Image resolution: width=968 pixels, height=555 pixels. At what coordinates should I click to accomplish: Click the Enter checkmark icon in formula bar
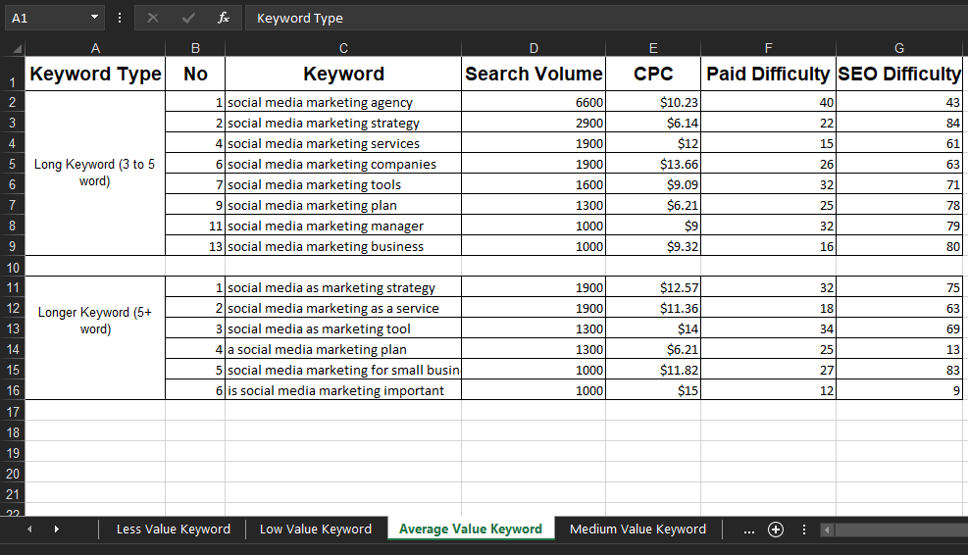click(188, 18)
